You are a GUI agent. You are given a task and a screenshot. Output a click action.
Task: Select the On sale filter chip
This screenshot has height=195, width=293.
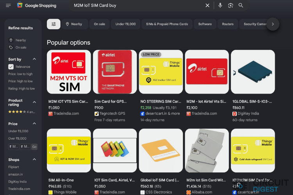(x=99, y=24)
